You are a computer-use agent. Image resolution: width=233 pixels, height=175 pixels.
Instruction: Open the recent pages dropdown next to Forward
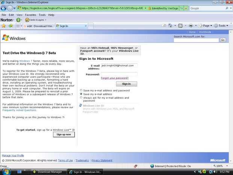pos(14,8)
